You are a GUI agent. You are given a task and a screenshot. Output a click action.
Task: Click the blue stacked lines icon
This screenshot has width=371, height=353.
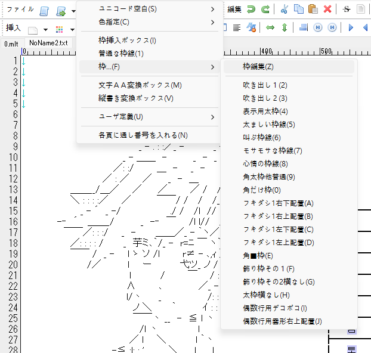304,27
